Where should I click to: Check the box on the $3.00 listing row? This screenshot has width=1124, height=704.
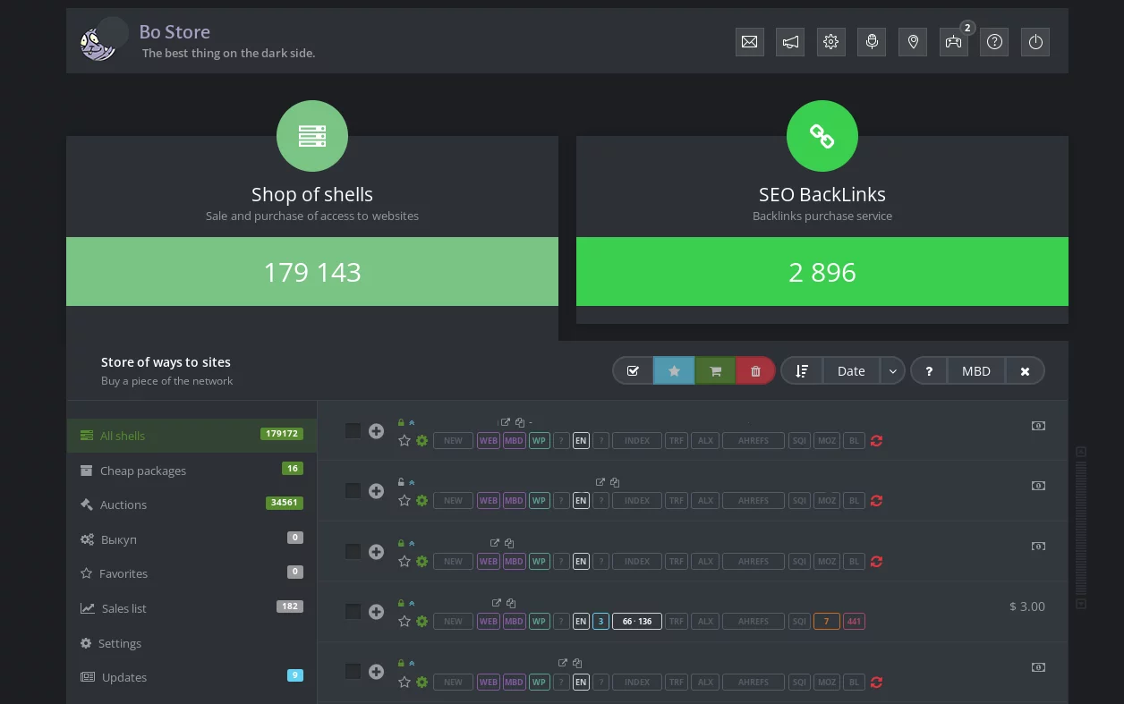[x=353, y=612]
